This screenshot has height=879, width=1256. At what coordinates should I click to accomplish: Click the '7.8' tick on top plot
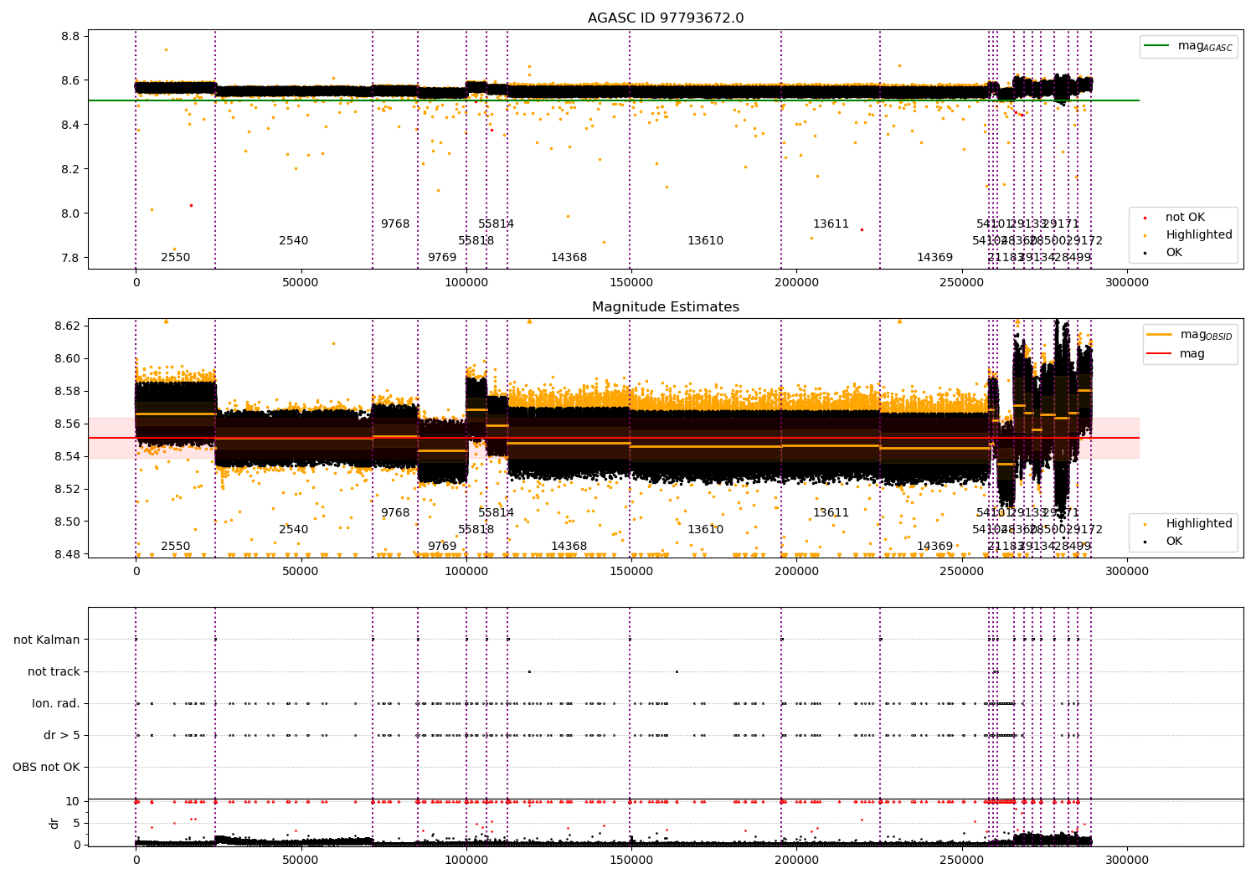(x=70, y=258)
